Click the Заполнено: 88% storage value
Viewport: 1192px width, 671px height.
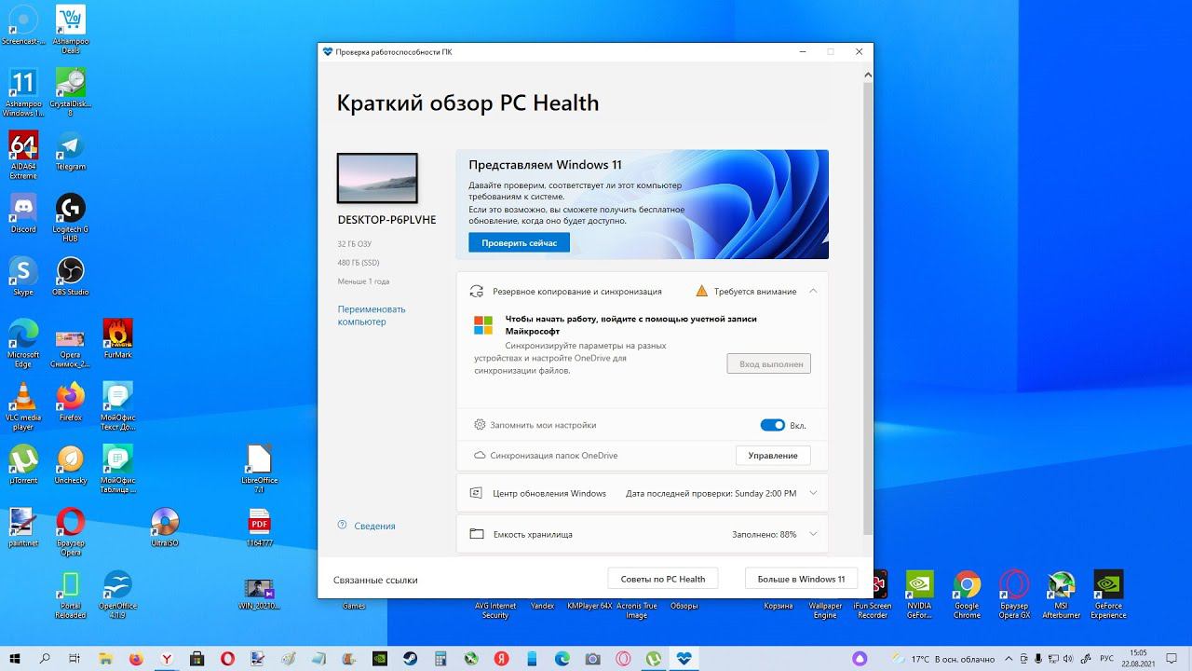[764, 535]
